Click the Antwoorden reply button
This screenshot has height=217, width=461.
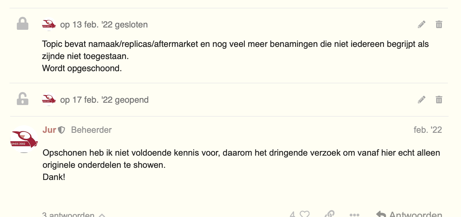click(409, 214)
